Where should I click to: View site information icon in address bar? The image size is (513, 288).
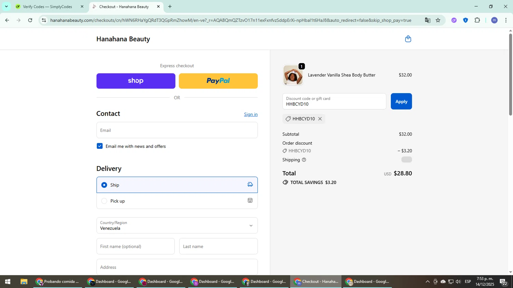pos(44,20)
